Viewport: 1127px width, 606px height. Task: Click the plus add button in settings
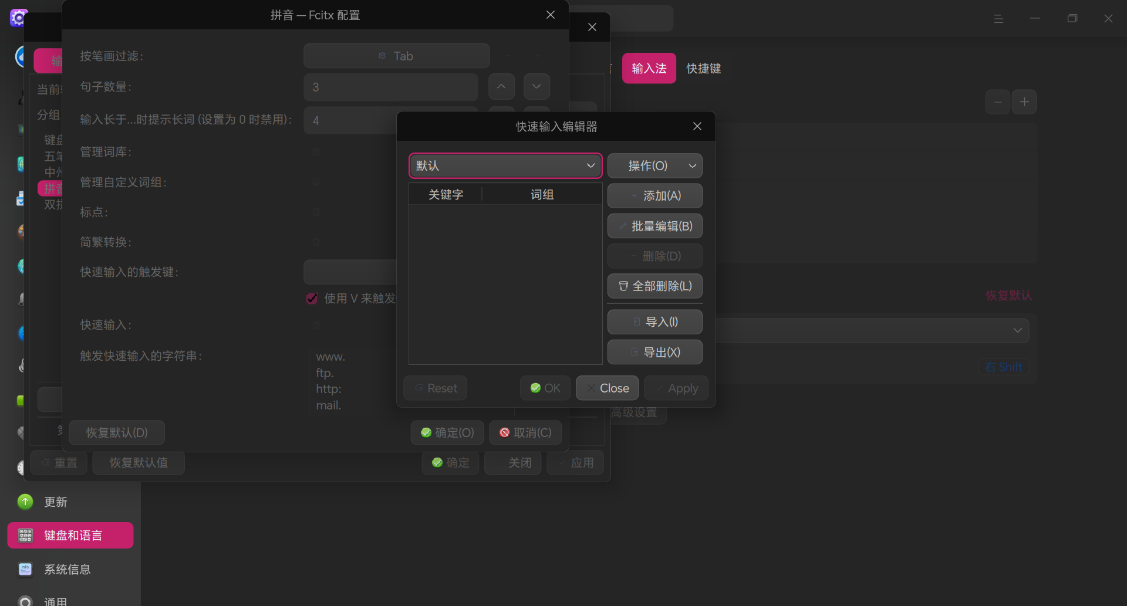(1024, 102)
